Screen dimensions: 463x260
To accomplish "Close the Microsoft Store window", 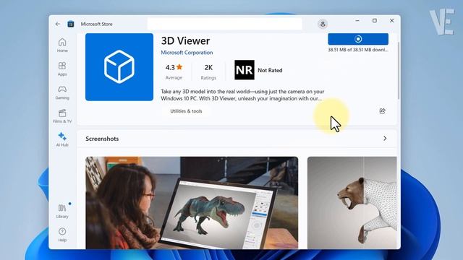I will (392, 21).
